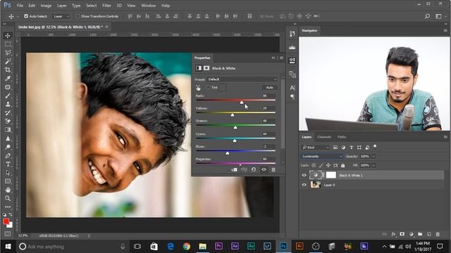The width and height of the screenshot is (451, 253).
Task: Toggle lock transparent pixels
Action: (314, 166)
